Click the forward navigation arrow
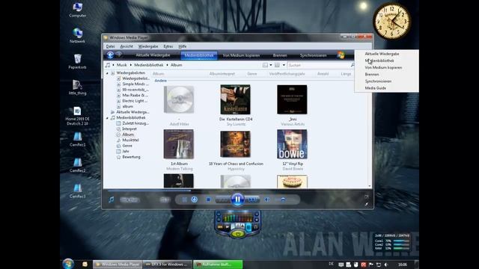This screenshot has height=269, width=479. click(x=119, y=55)
